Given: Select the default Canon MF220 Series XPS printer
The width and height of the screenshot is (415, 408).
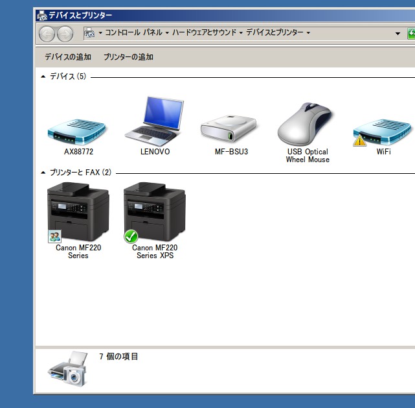Looking at the screenshot, I should pos(155,212).
